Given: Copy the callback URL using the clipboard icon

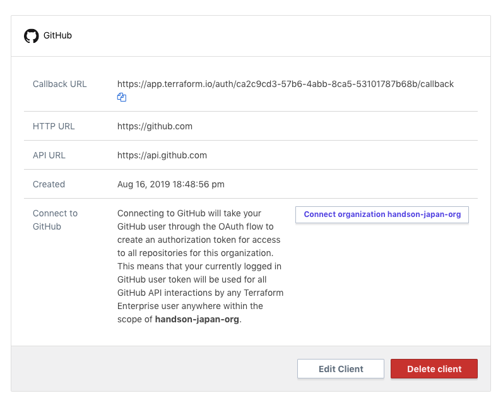Looking at the screenshot, I should [x=122, y=98].
